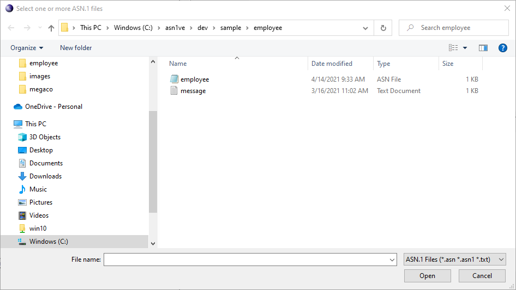This screenshot has height=290, width=516.
Task: Click the navigation pane vertical scrollbar
Action: point(153,163)
